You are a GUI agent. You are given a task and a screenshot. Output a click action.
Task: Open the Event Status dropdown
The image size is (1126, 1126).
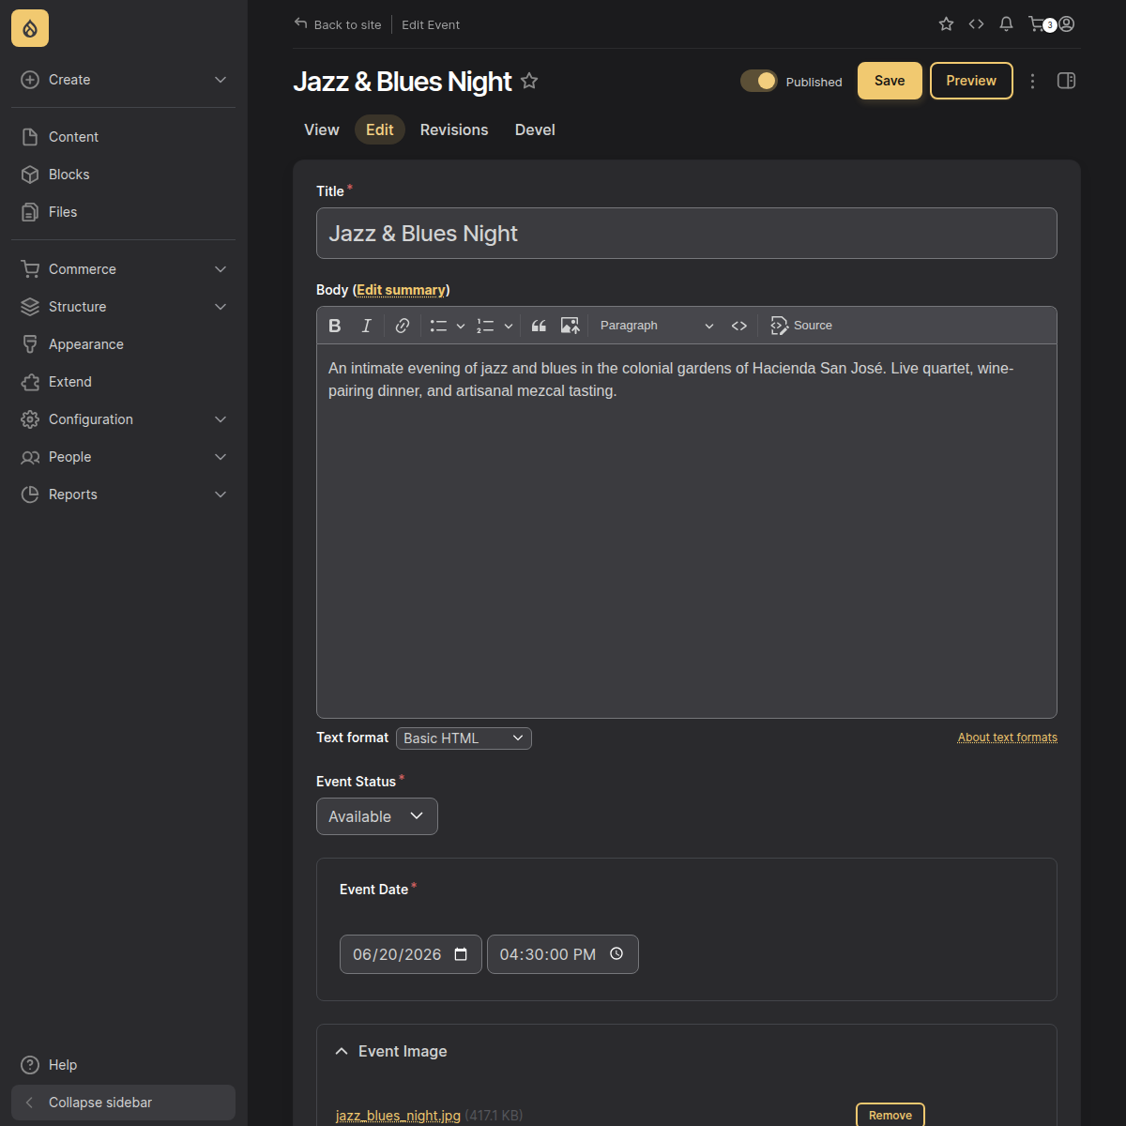377,816
